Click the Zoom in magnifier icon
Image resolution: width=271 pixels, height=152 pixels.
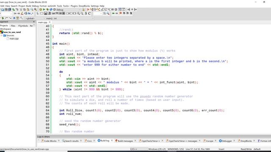click(x=78, y=13)
